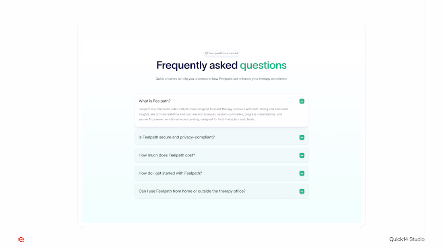This screenshot has width=443, height=249.
Task: Click the Quick answers subtitle text
Action: pos(221,79)
